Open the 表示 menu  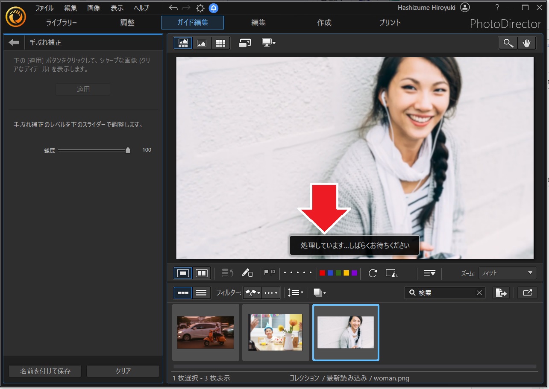tap(117, 8)
